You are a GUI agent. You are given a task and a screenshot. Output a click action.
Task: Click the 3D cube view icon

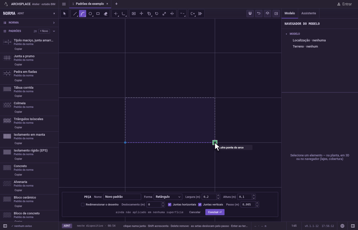pos(267,13)
